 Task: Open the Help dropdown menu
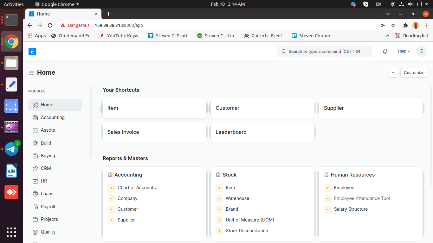[404, 51]
